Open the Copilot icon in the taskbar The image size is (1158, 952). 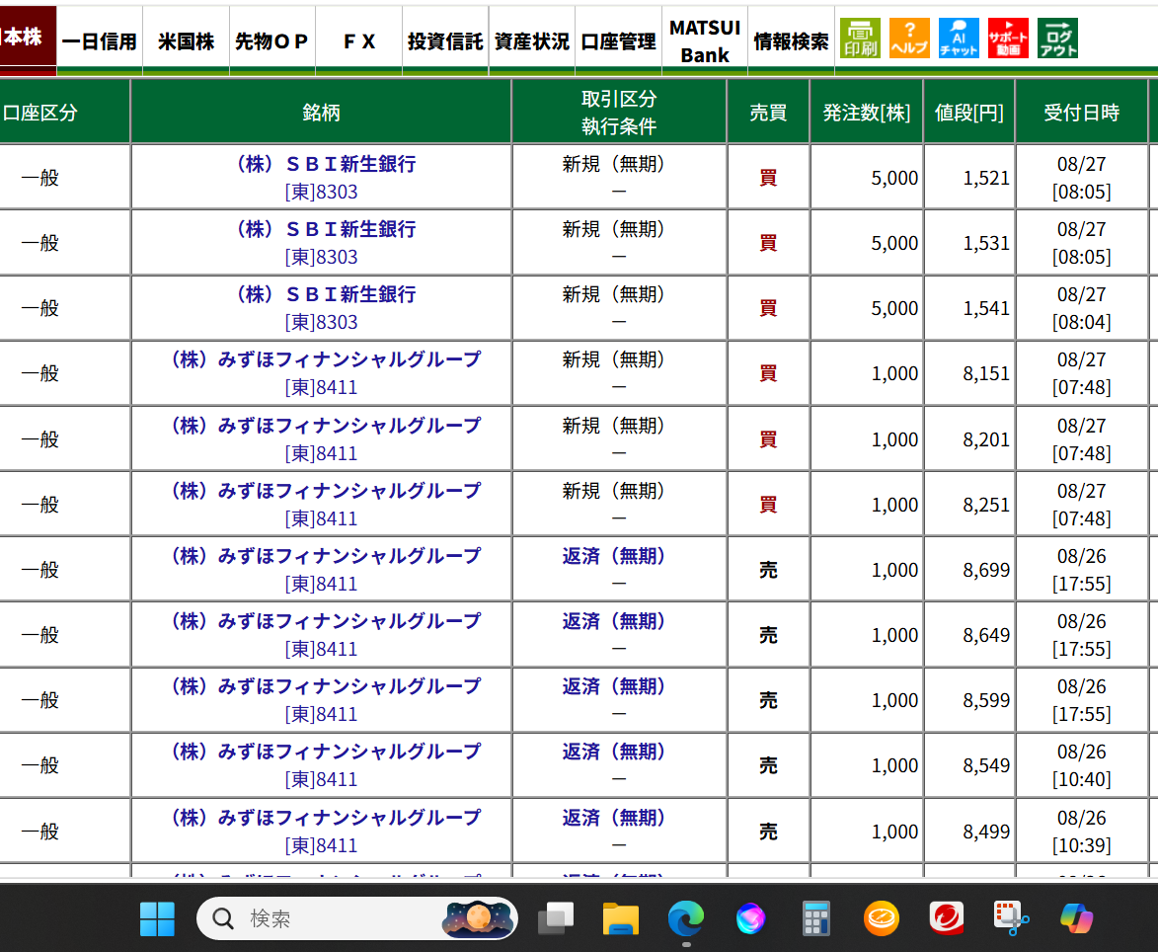[x=1077, y=918]
